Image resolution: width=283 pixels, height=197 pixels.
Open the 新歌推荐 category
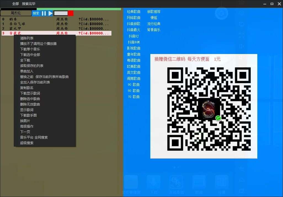154,12
